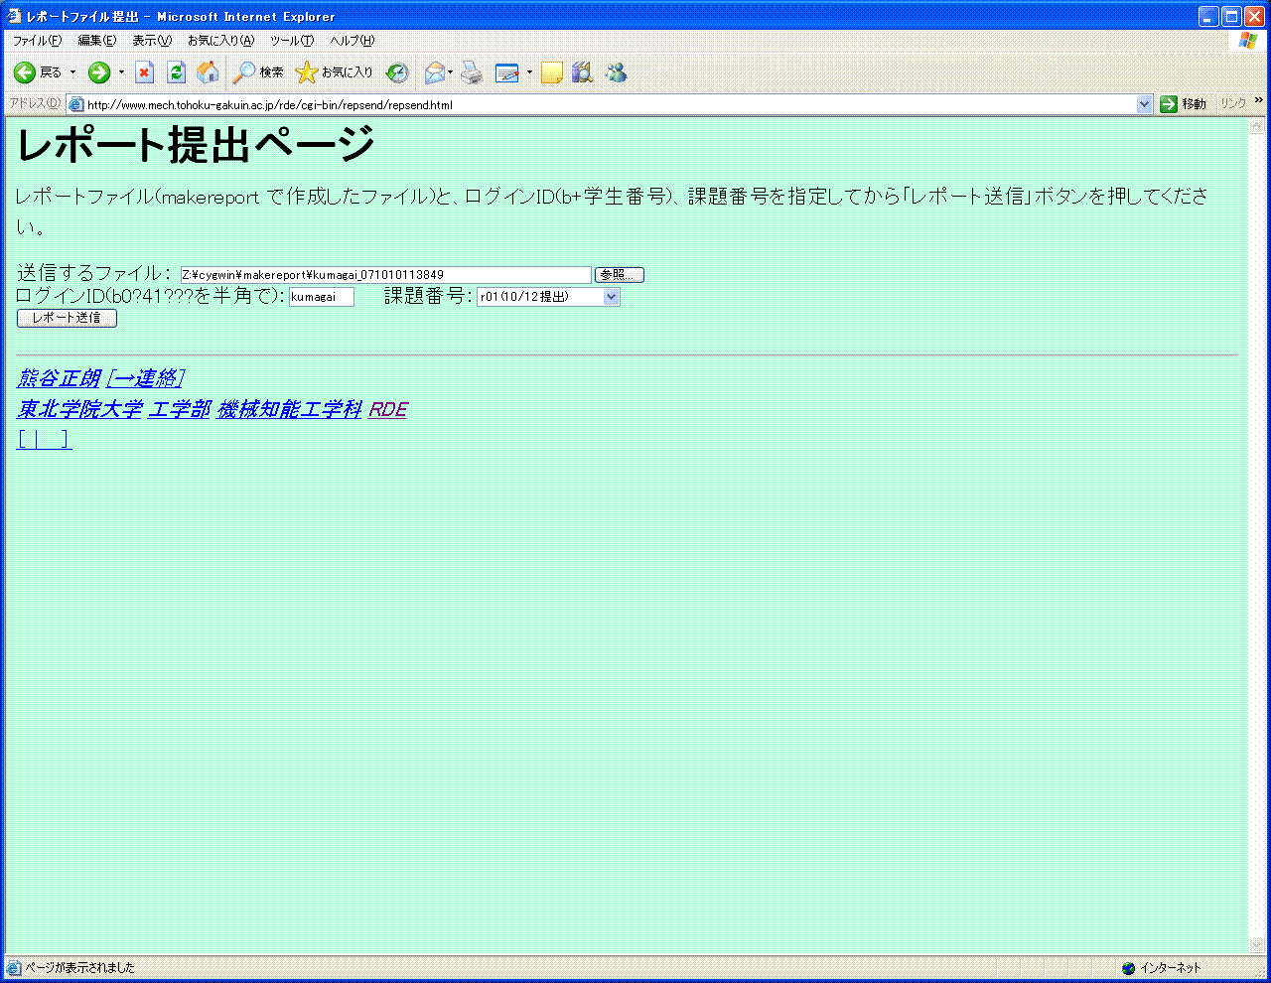The width and height of the screenshot is (1271, 983).
Task: Click the green Back arrow button
Action: (x=25, y=72)
